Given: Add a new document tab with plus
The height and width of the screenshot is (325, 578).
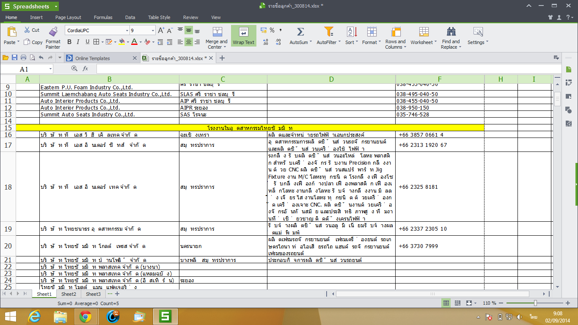Looking at the screenshot, I should (222, 58).
